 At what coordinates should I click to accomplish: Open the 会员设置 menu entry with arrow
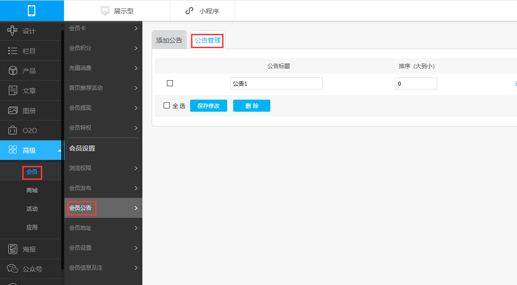[x=103, y=248]
